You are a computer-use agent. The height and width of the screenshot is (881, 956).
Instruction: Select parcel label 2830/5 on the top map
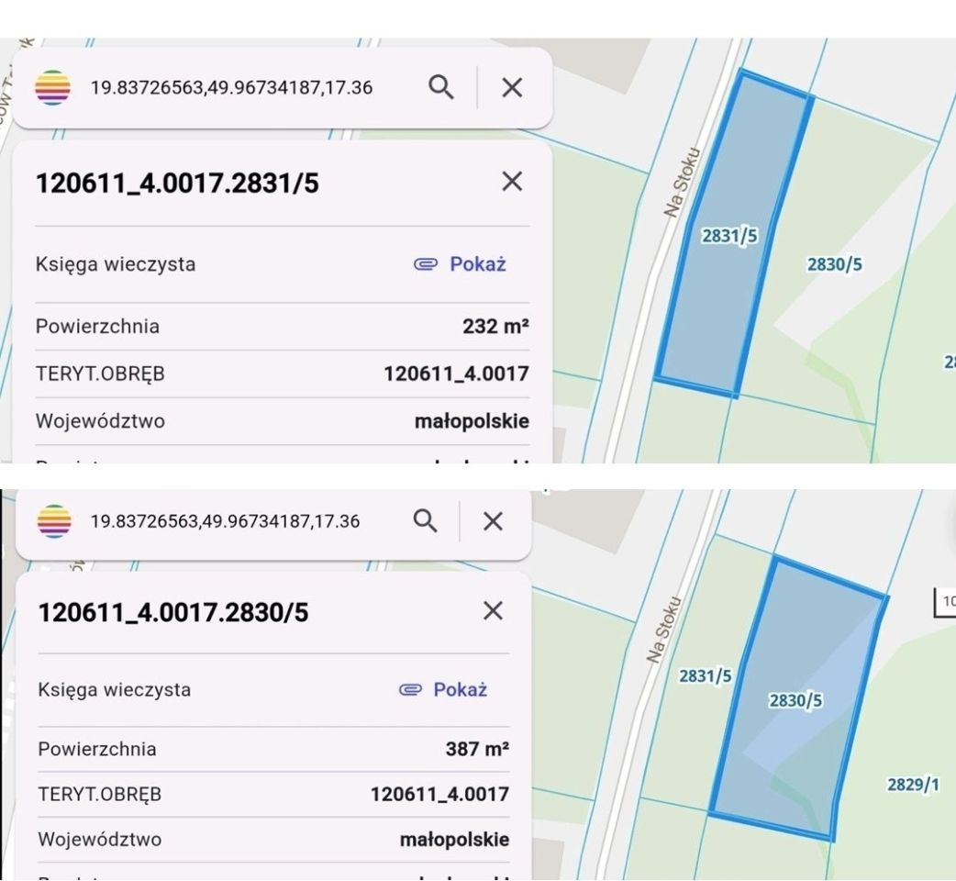coord(835,264)
